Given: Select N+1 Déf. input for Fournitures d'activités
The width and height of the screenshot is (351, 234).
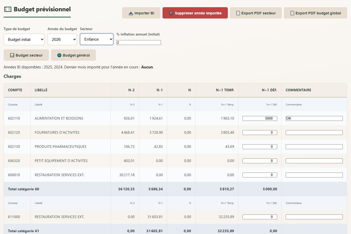Looking at the screenshot, I should tap(260, 133).
